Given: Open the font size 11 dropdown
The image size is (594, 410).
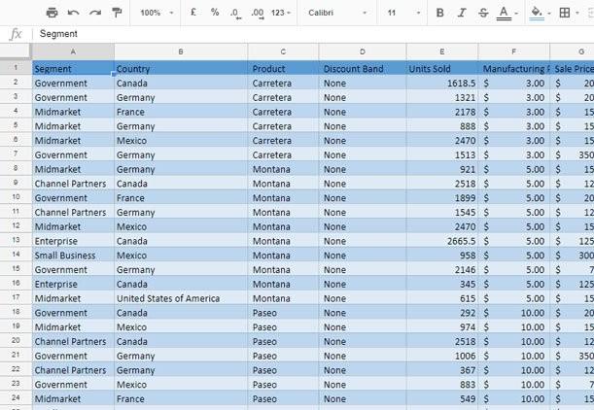Looking at the screenshot, I should 403,13.
